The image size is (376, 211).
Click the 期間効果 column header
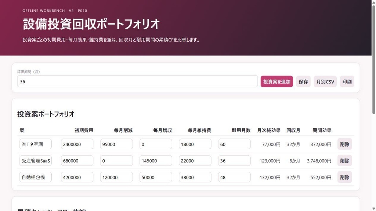coord(322,130)
